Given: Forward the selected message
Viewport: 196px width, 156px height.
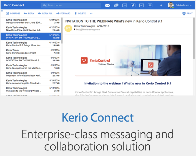Looking at the screenshot, I should [63, 13].
